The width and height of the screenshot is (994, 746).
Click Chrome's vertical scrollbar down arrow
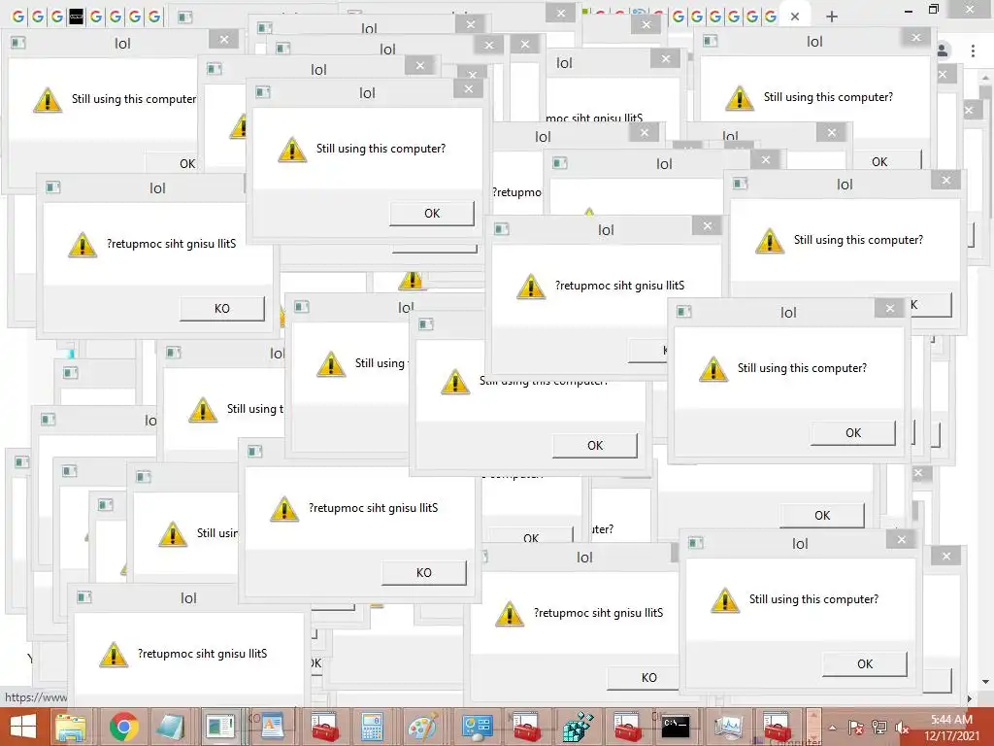[985, 683]
